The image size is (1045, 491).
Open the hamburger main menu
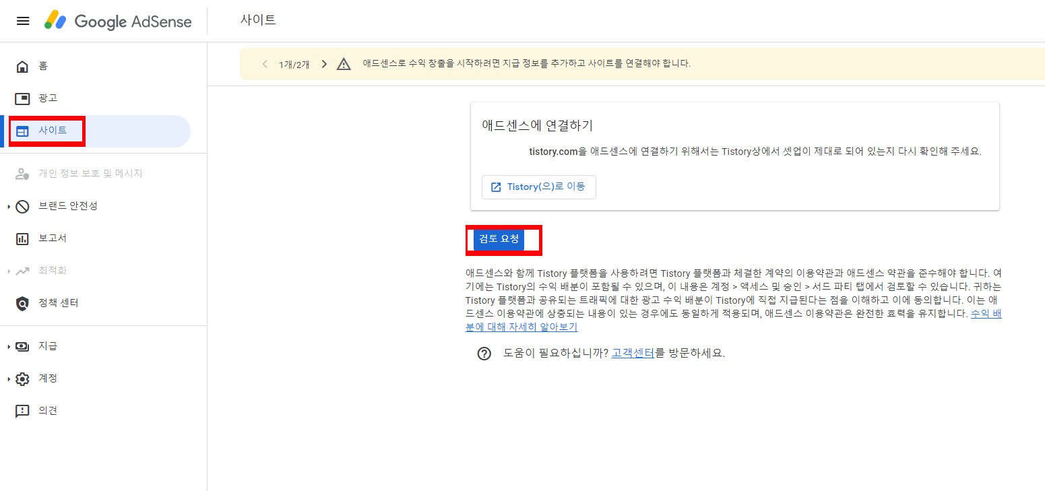coord(23,21)
